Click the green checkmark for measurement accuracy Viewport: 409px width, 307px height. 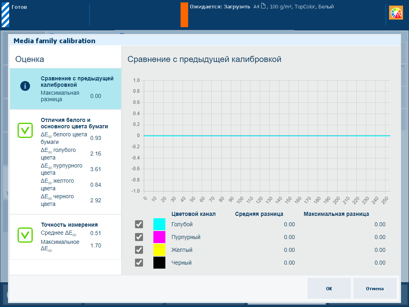(x=25, y=235)
